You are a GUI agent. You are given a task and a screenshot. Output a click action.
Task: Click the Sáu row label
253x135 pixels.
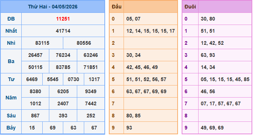(x=11, y=116)
